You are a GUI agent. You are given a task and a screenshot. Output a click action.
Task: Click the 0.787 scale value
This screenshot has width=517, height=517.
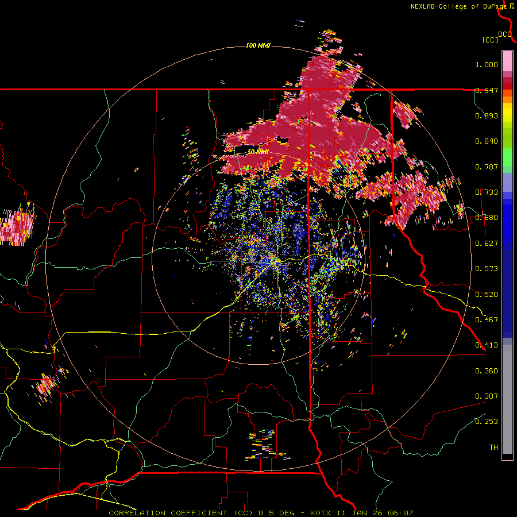tap(487, 167)
